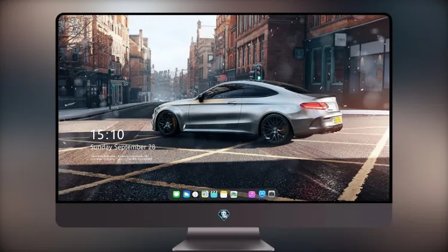
Task: Click the 15:10 clock widget
Action: pos(108,134)
